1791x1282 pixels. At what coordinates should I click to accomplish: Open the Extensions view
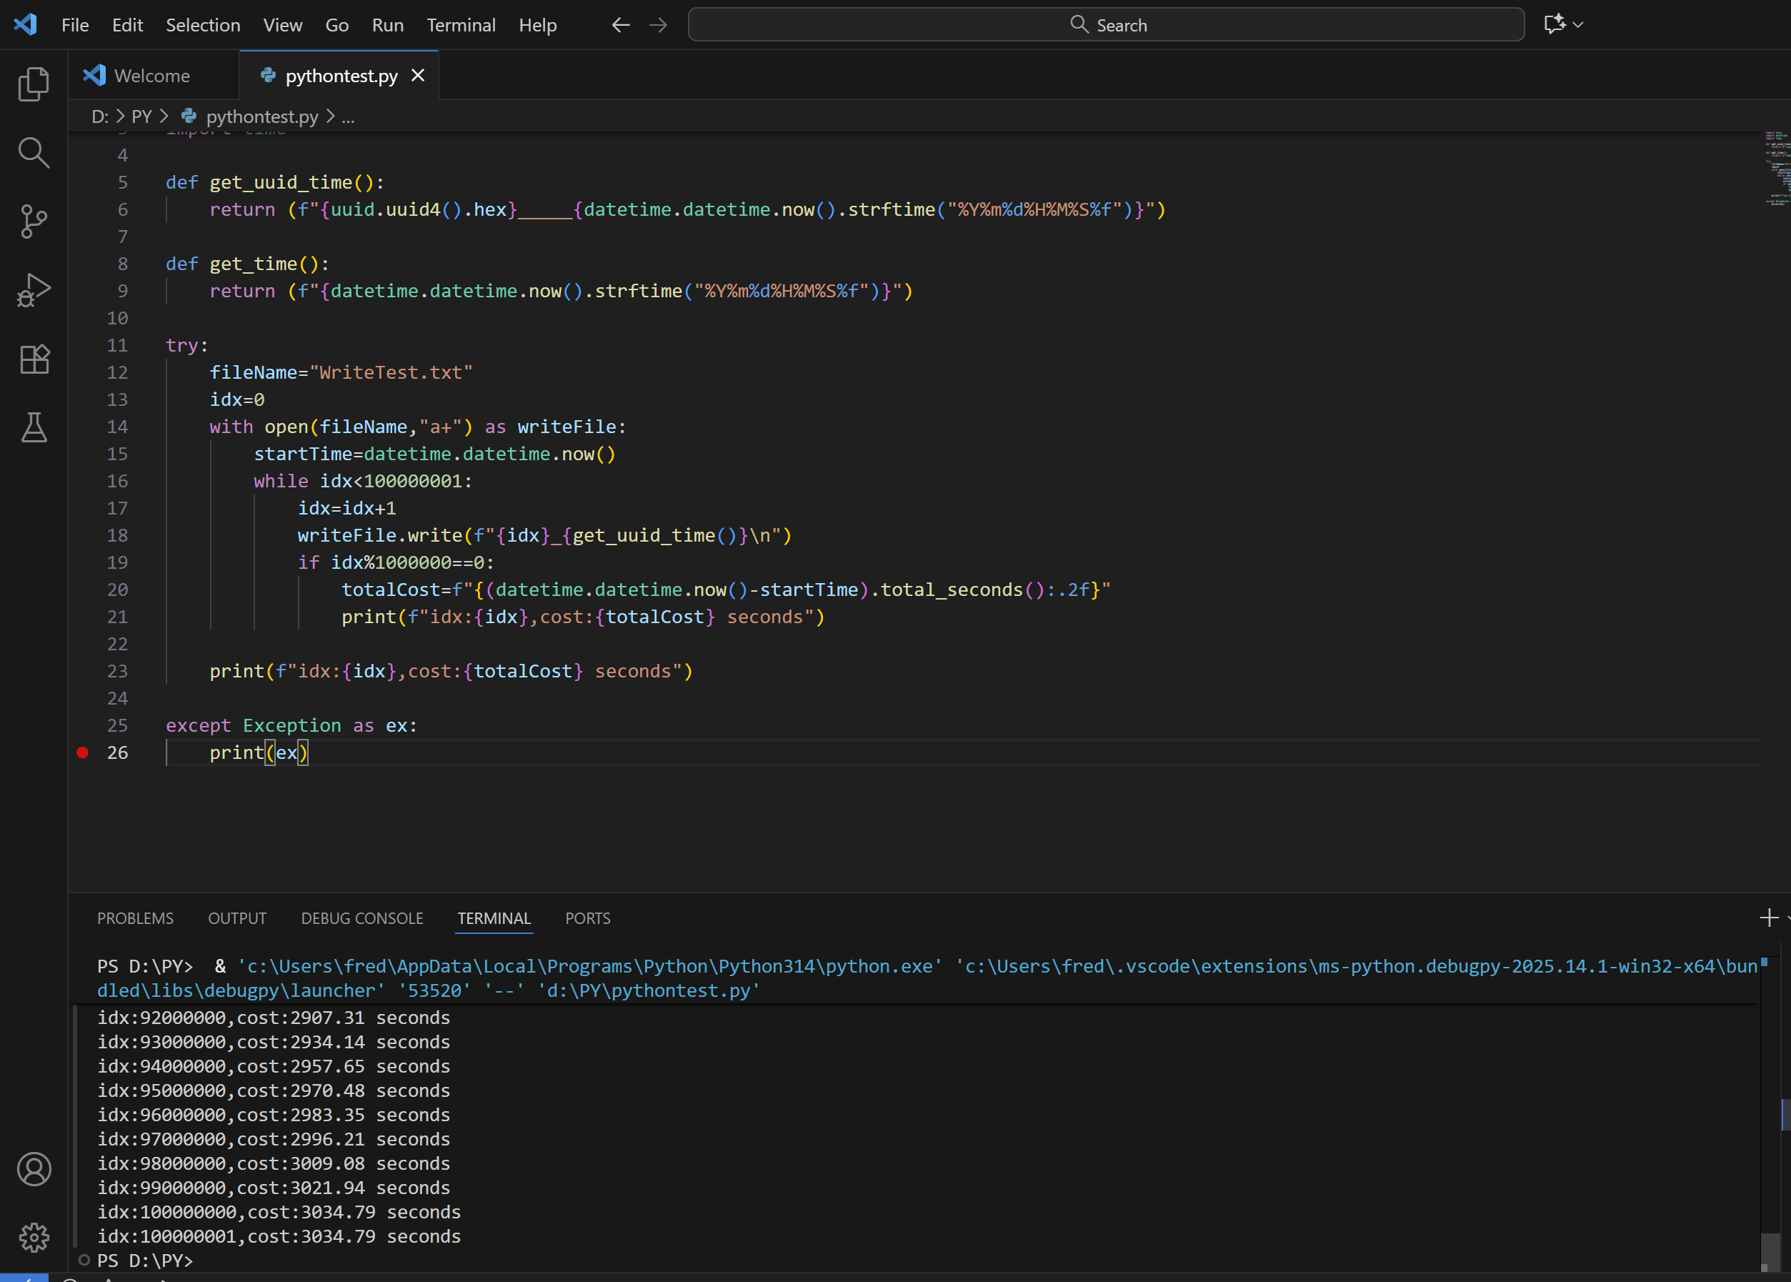point(33,360)
